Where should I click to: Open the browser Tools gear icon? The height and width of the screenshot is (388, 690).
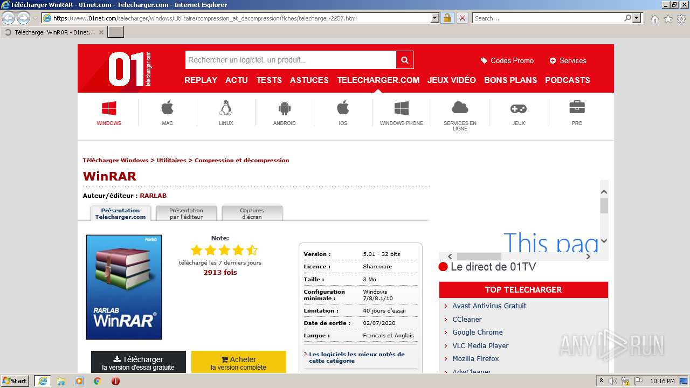(681, 18)
